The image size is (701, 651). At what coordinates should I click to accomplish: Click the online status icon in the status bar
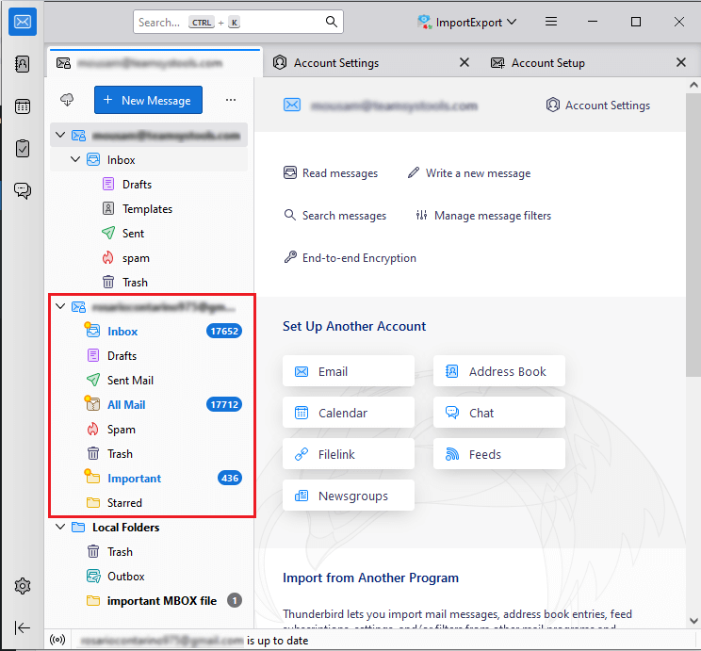[57, 640]
